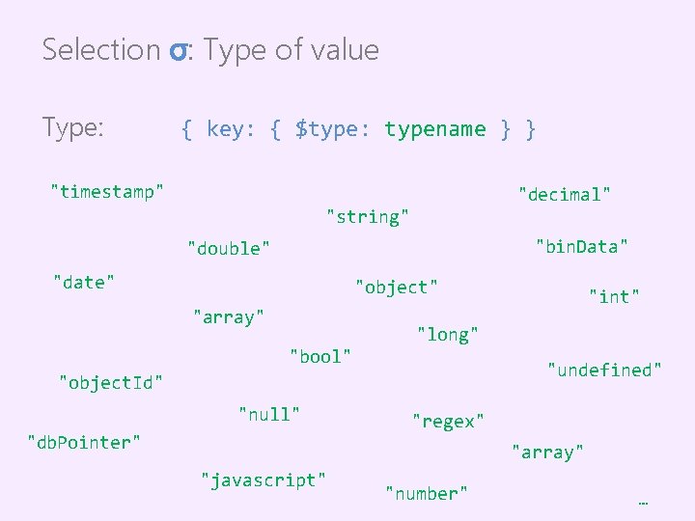Click the "date" type label

pyautogui.click(x=84, y=282)
